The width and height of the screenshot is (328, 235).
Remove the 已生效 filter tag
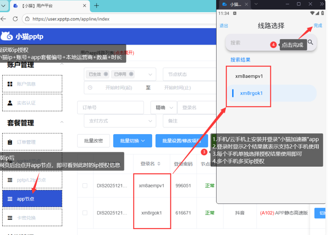click(x=106, y=74)
